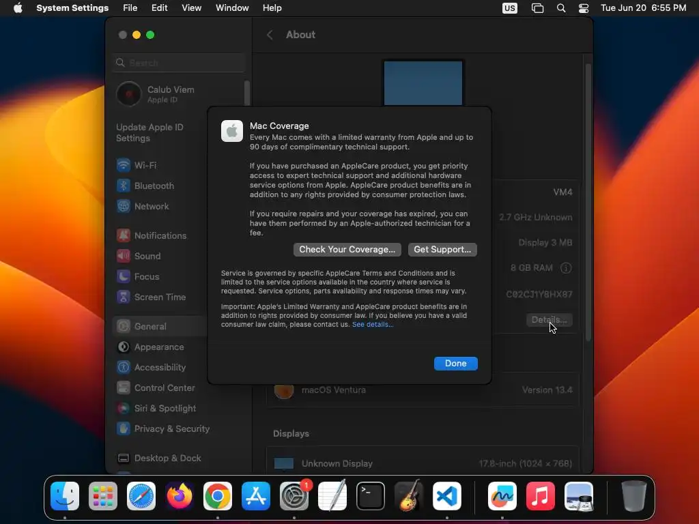699x524 pixels.
Task: Open Control Center in the menu bar
Action: (584, 8)
